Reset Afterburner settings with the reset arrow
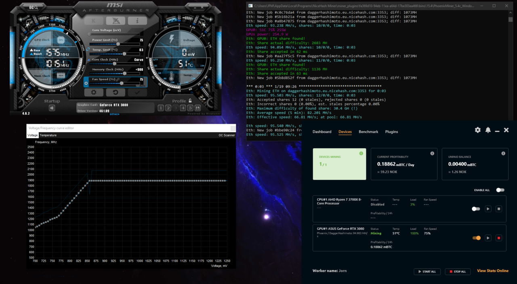Image resolution: width=517 pixels, height=284 pixels. pyautogui.click(x=116, y=93)
